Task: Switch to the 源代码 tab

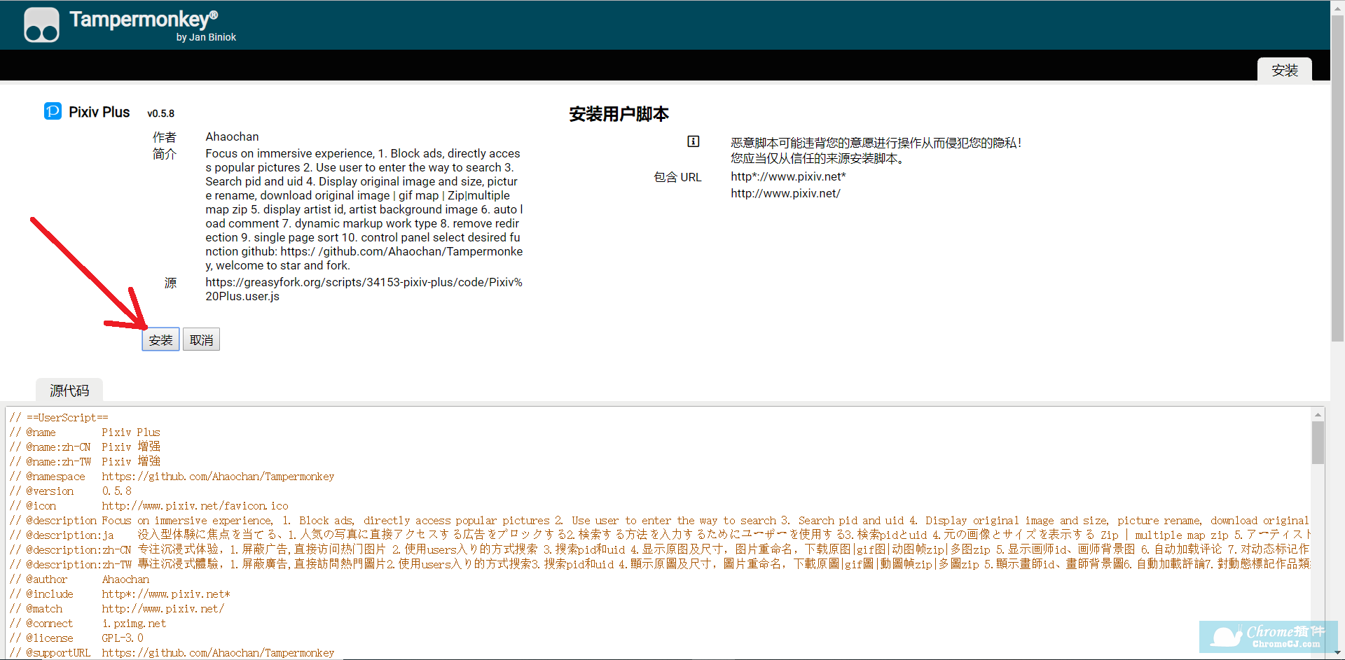Action: click(69, 391)
